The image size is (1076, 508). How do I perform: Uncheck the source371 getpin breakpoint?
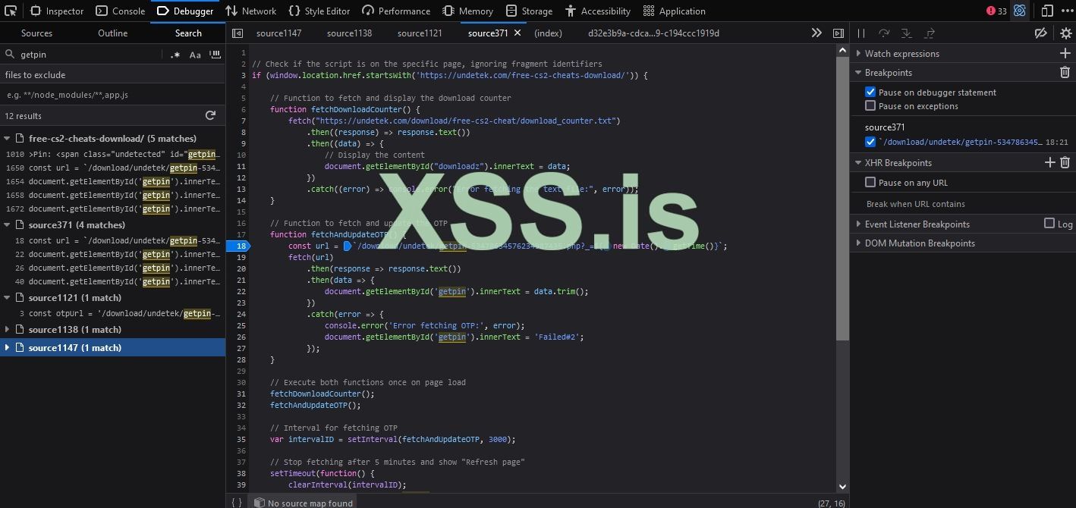point(870,142)
